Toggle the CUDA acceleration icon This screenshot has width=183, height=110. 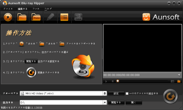tap(78, 17)
